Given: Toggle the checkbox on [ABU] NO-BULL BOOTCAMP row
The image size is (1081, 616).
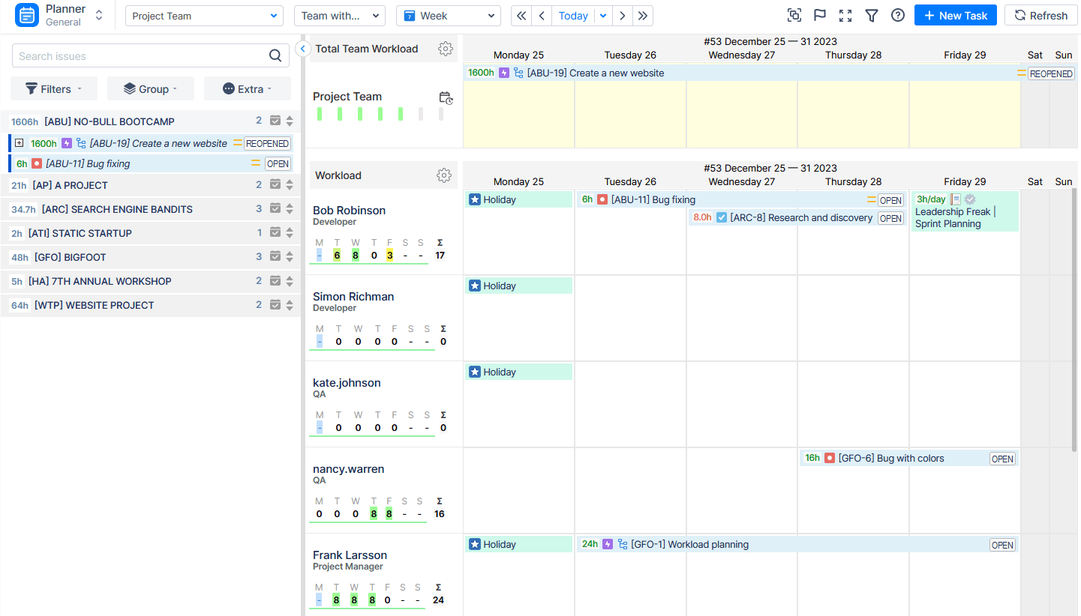Looking at the screenshot, I should coord(273,121).
